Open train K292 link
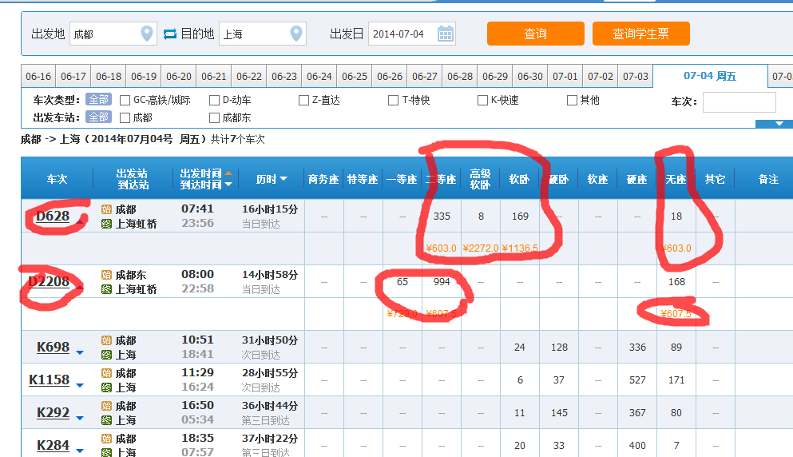This screenshot has width=793, height=457. click(53, 413)
